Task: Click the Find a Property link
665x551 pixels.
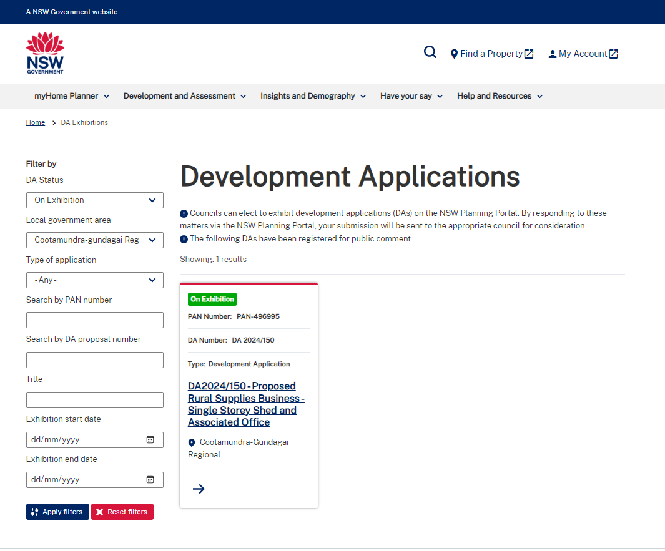Action: (x=491, y=54)
